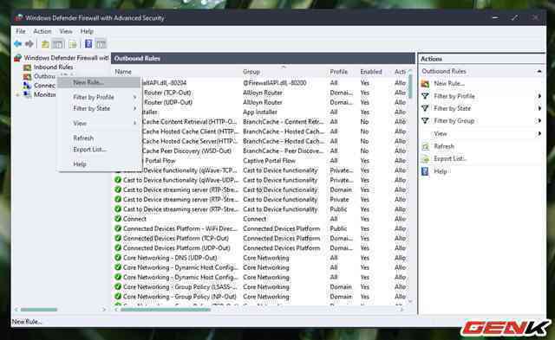Select 'Core Networking - DNS (UDP-Out)' rule
This screenshot has height=340, width=555.
170,258
